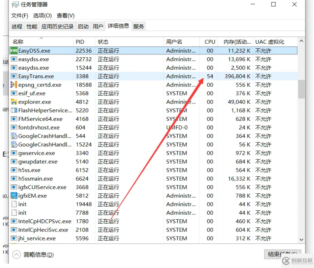This screenshot has width=314, height=268.
Task: Select the h5ssmain.exe process name
Action: 36,179
